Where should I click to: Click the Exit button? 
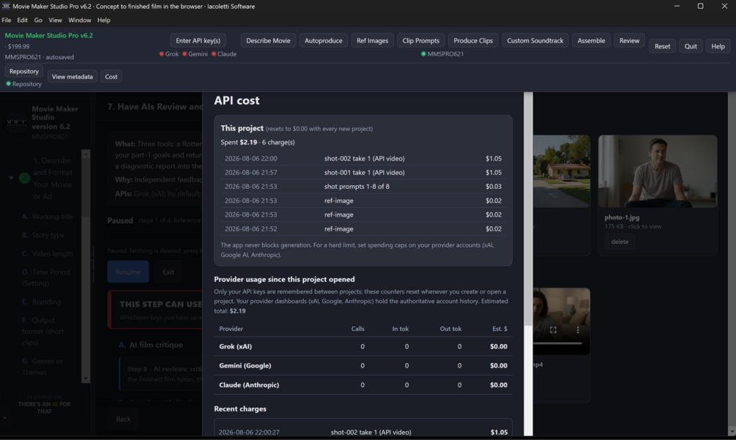tap(168, 272)
